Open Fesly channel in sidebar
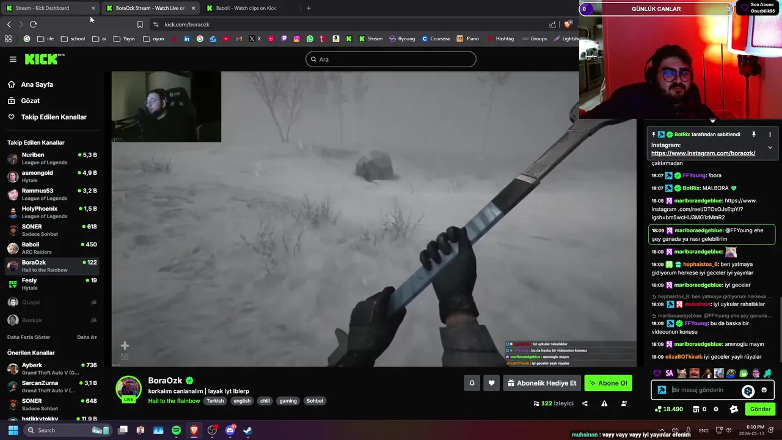Image resolution: width=782 pixels, height=440 pixels. (52, 284)
